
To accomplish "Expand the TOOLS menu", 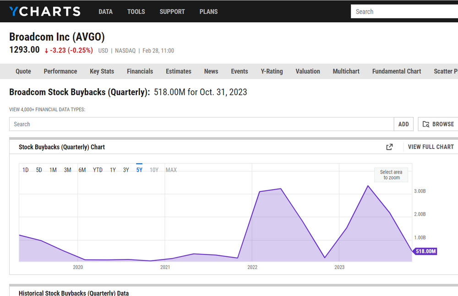I will (136, 11).
